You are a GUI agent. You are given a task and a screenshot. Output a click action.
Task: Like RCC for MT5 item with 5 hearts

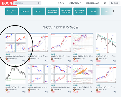[x=92, y=92]
